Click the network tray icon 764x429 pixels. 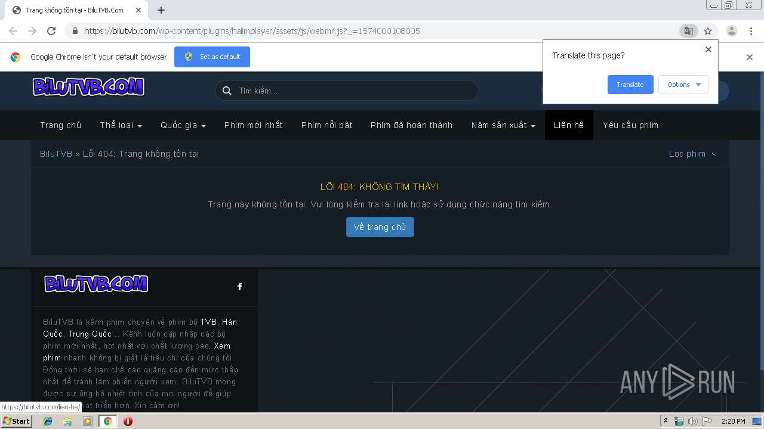pos(679,421)
